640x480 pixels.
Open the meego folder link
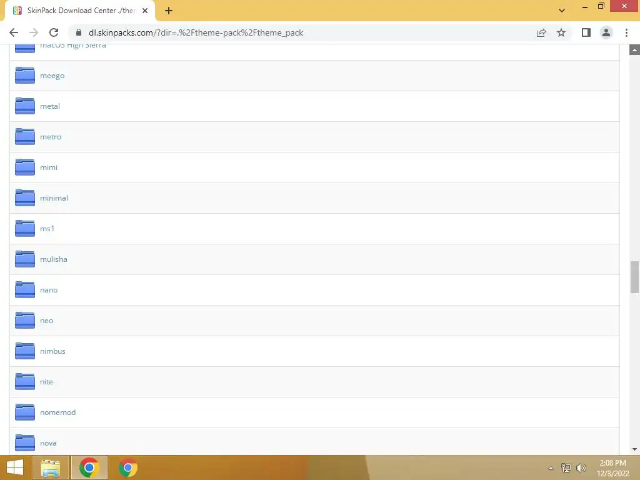tap(52, 76)
